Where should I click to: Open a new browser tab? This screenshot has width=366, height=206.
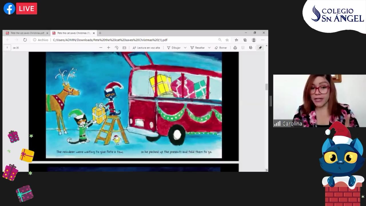point(100,33)
